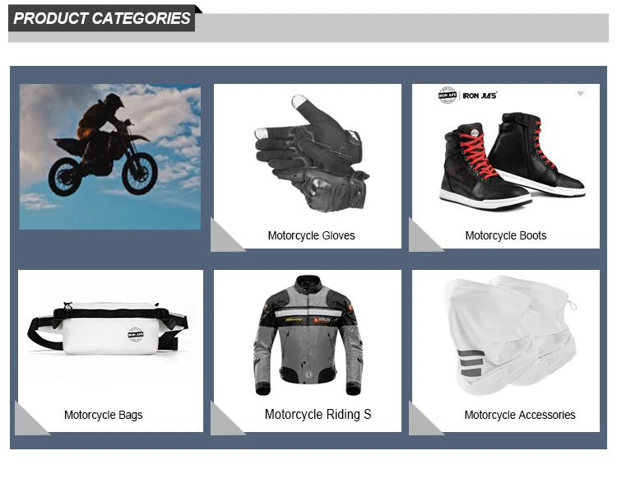Open the Motorcycle Gloves category link
The height and width of the screenshot is (488, 617).
[311, 235]
